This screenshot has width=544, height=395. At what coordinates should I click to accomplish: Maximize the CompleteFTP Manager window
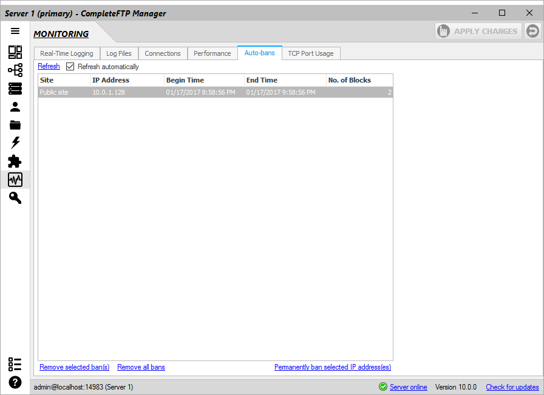502,13
